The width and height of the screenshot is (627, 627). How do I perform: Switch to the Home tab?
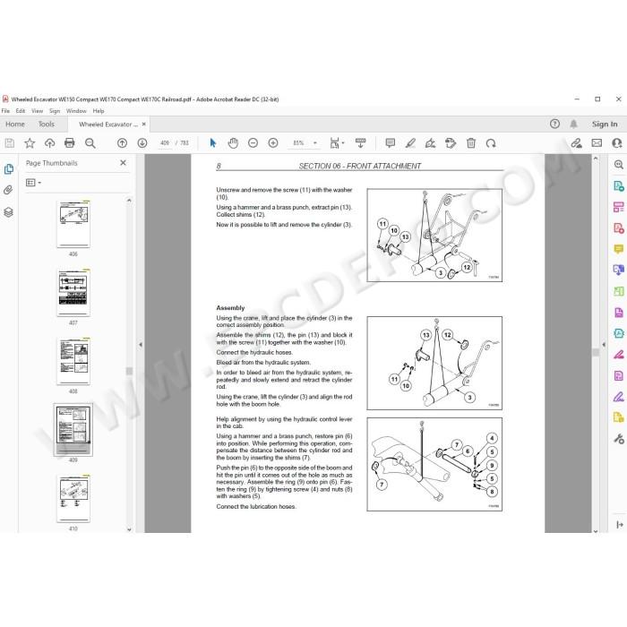(x=15, y=124)
